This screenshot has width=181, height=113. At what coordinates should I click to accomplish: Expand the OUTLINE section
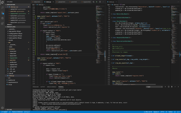(9, 109)
